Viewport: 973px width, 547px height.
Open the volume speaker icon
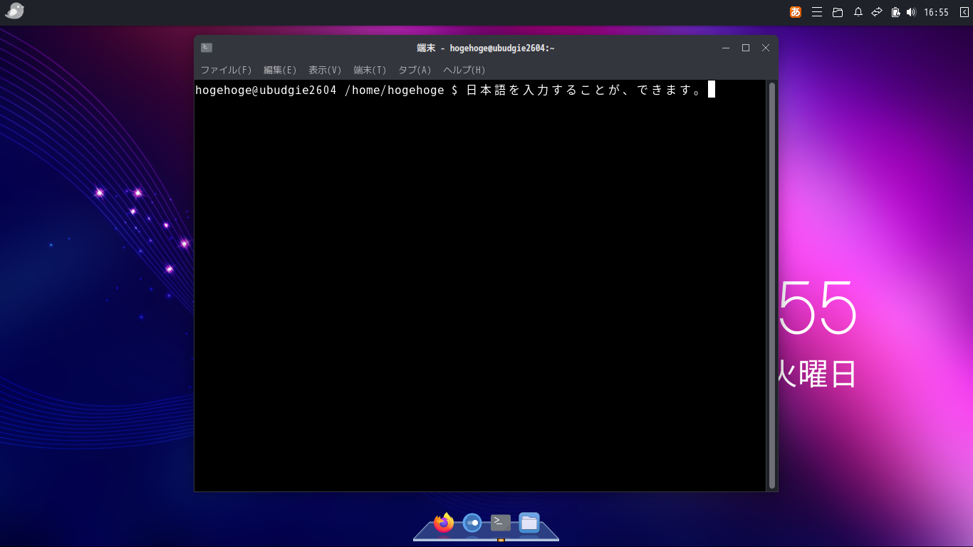click(x=911, y=12)
